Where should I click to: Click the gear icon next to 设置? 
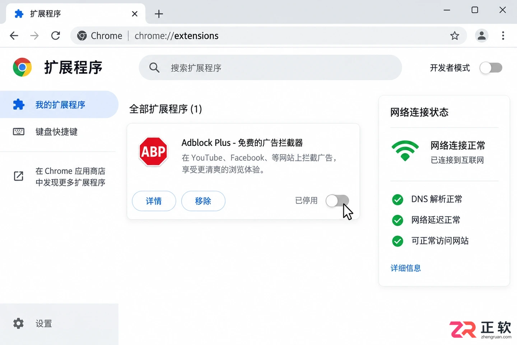(19, 323)
